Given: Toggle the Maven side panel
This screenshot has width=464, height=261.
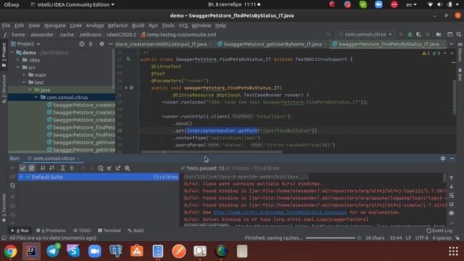Looking at the screenshot, I should [x=460, y=53].
